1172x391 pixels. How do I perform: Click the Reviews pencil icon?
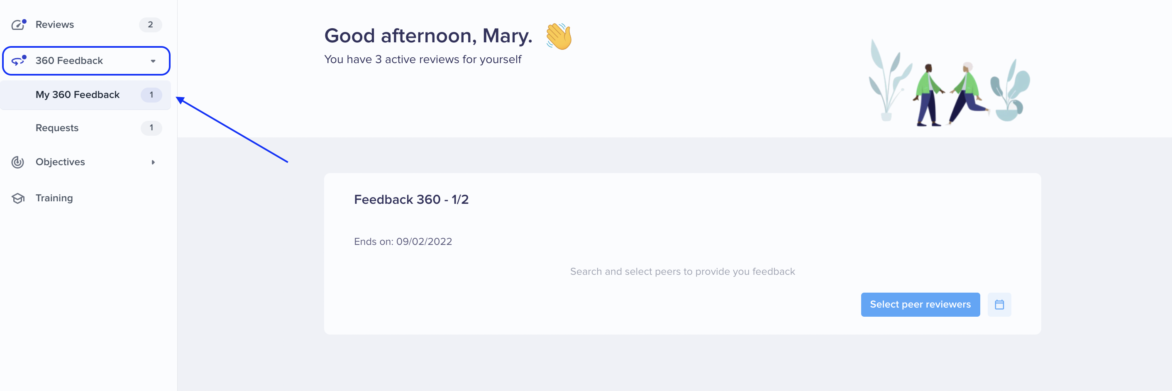point(18,24)
